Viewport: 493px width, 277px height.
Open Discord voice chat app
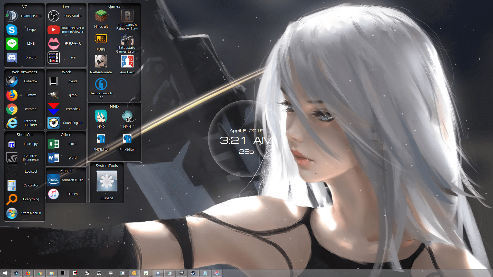coord(11,57)
